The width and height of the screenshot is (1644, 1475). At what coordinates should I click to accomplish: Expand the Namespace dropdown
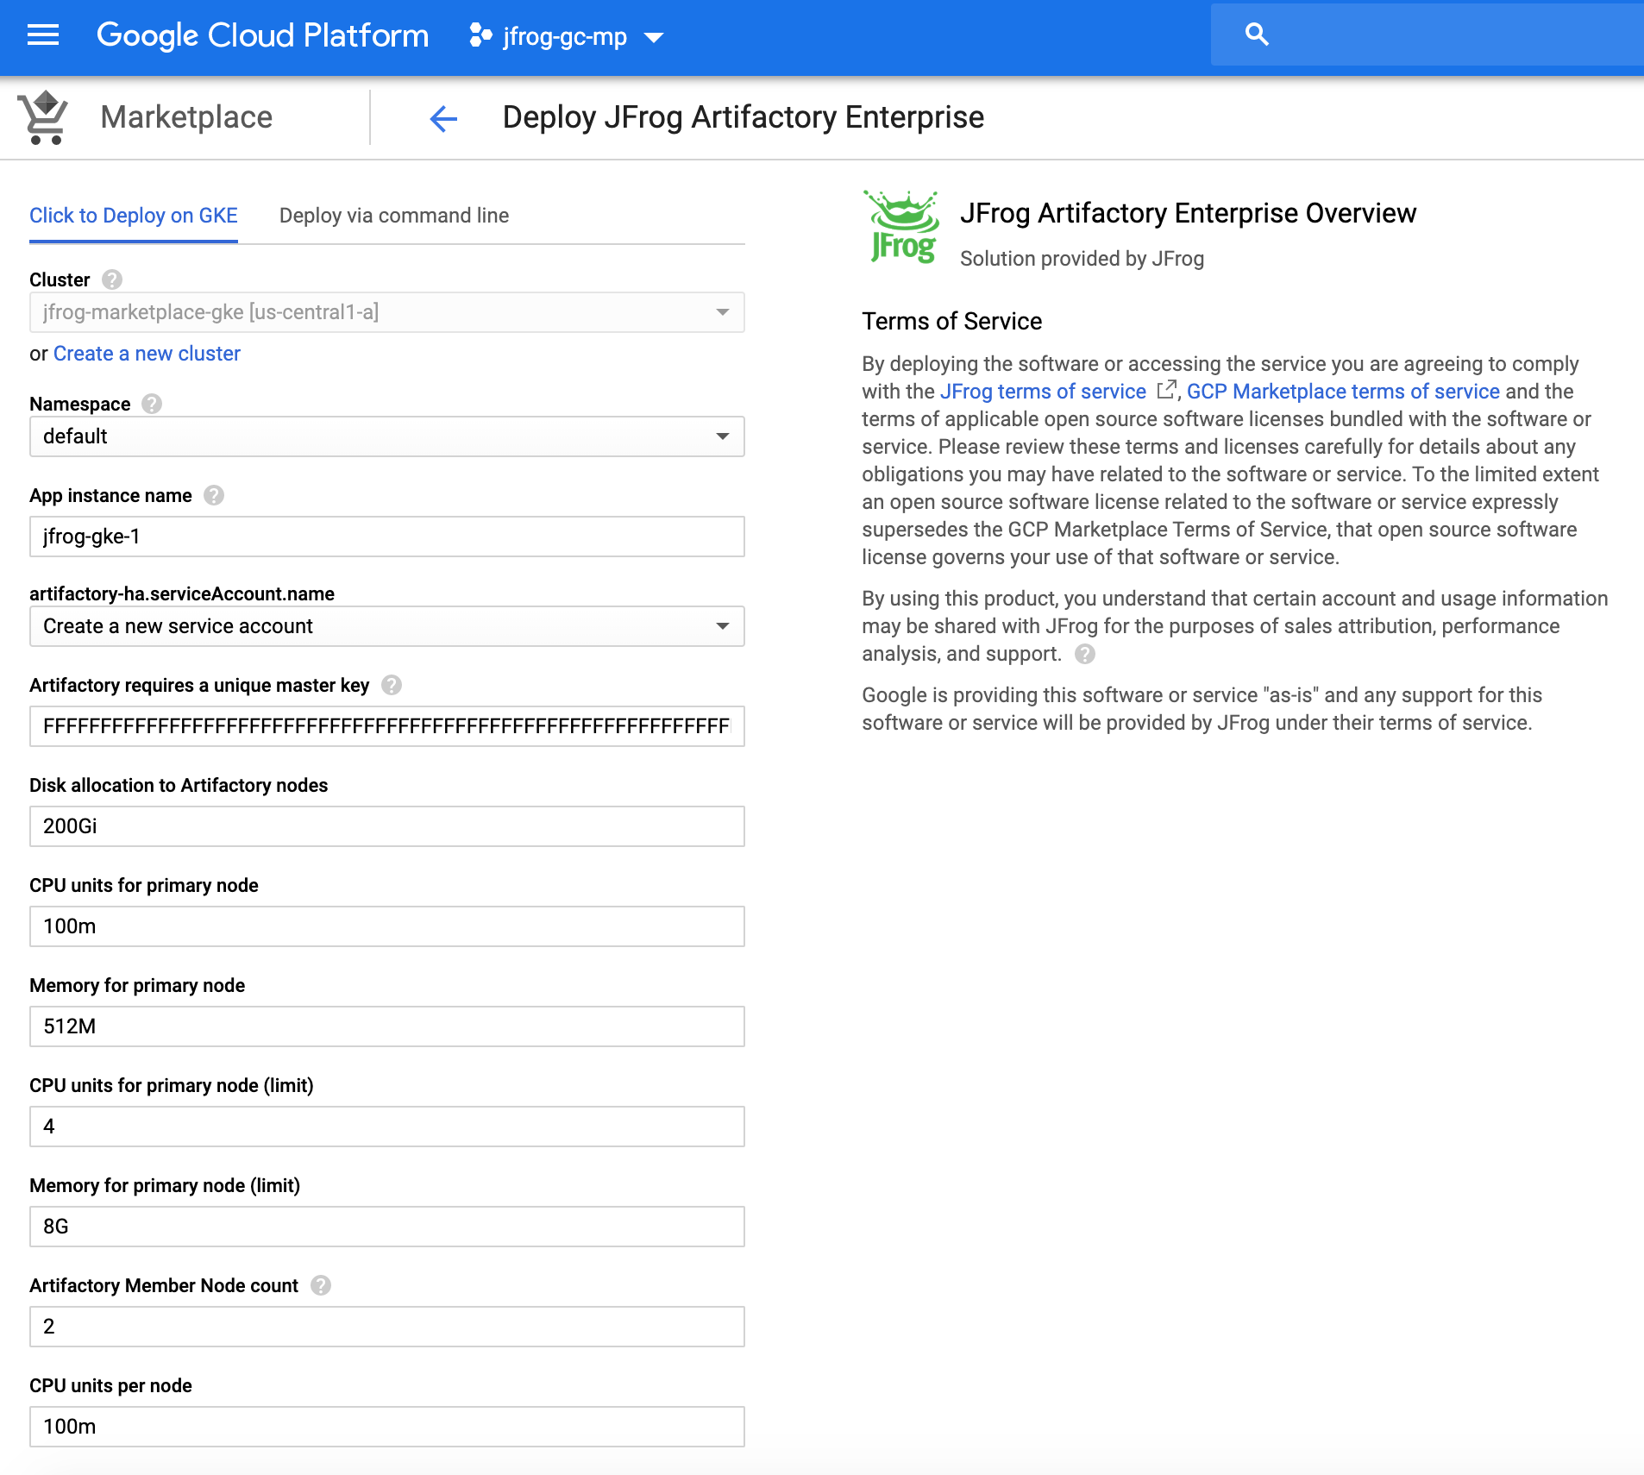(x=386, y=436)
